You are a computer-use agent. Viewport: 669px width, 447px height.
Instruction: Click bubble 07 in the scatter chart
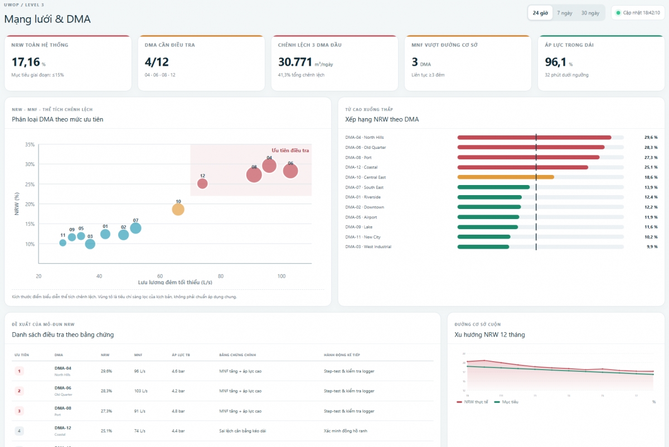pyautogui.click(x=135, y=228)
